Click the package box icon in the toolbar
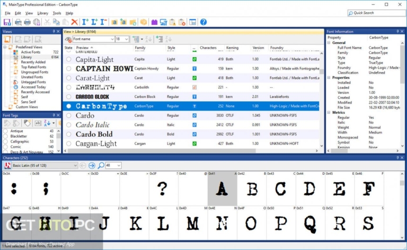This screenshot has height=250, width=407. (143, 22)
